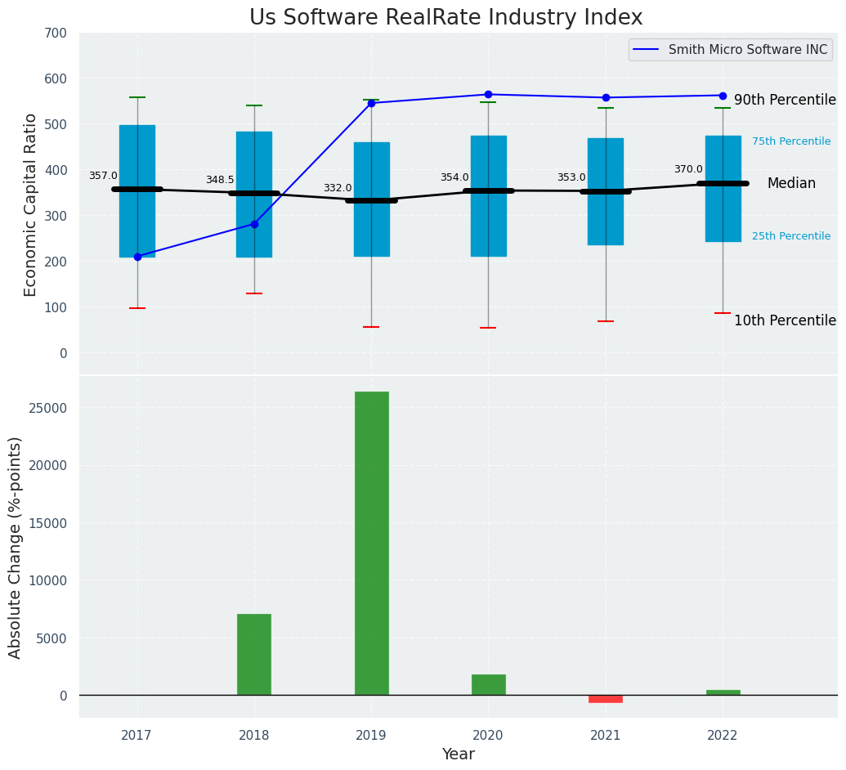This screenshot has height=770, width=846.
Task: Click the small green 2020 change bar
Action: [488, 685]
